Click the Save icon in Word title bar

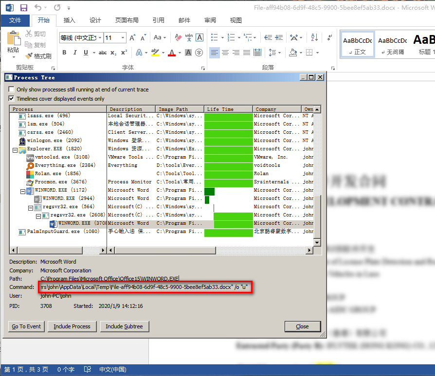click(x=24, y=7)
